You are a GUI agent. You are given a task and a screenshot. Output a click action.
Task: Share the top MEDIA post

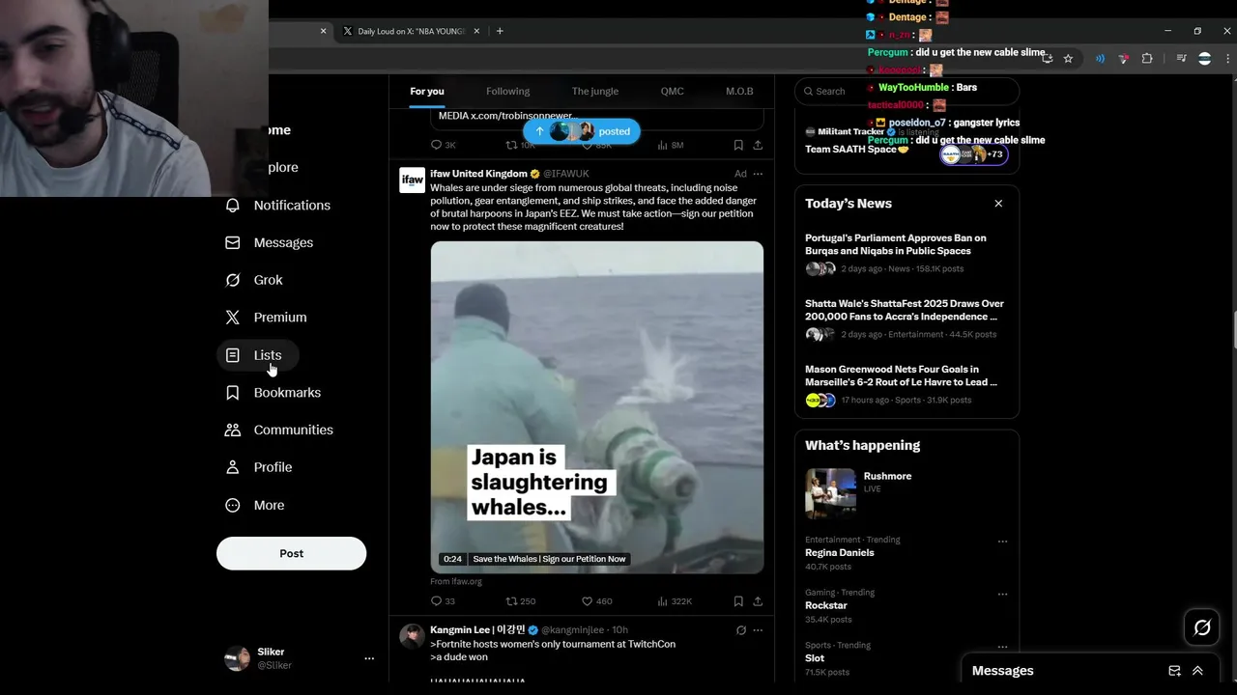[758, 145]
